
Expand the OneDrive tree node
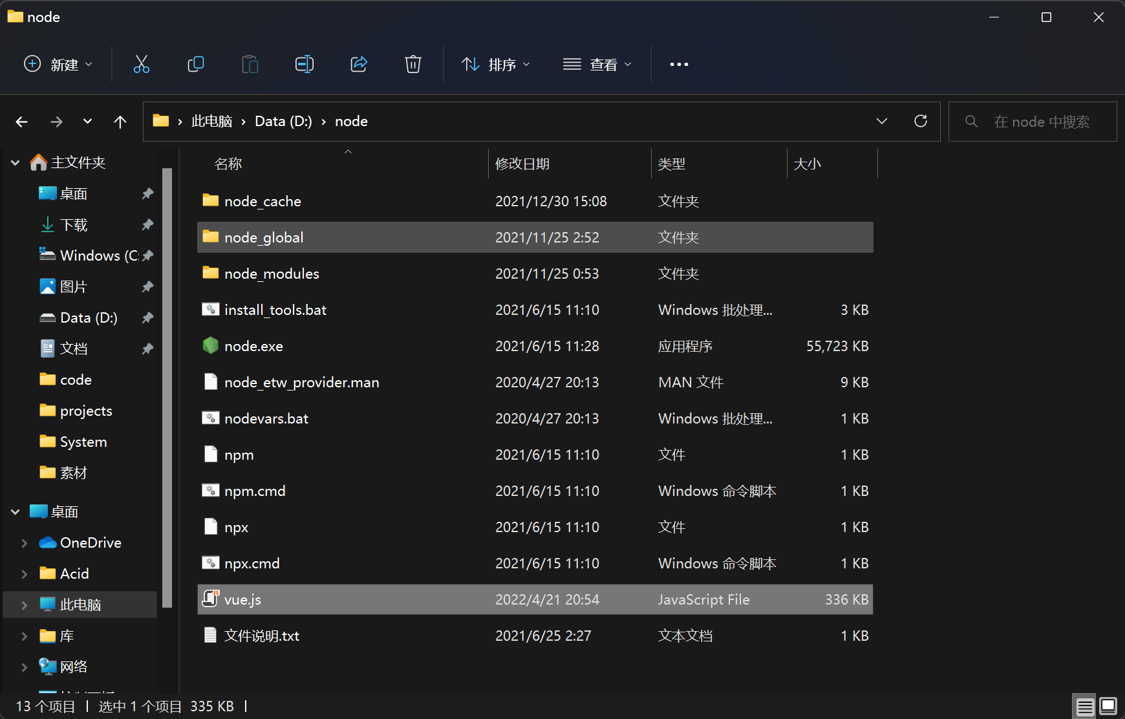(25, 543)
